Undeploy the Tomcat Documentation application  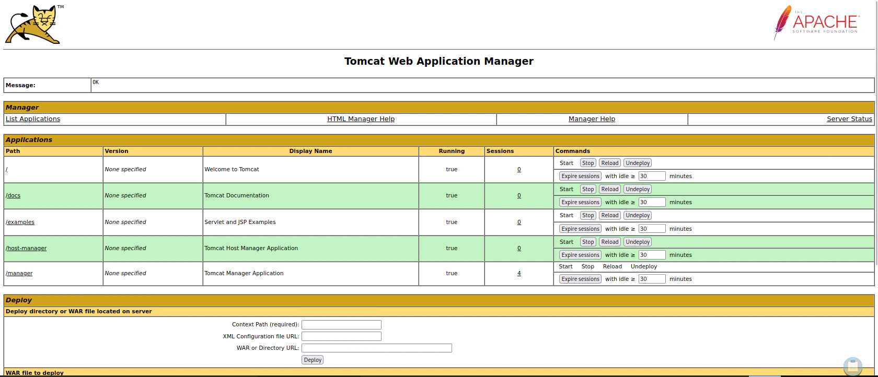pyautogui.click(x=638, y=189)
